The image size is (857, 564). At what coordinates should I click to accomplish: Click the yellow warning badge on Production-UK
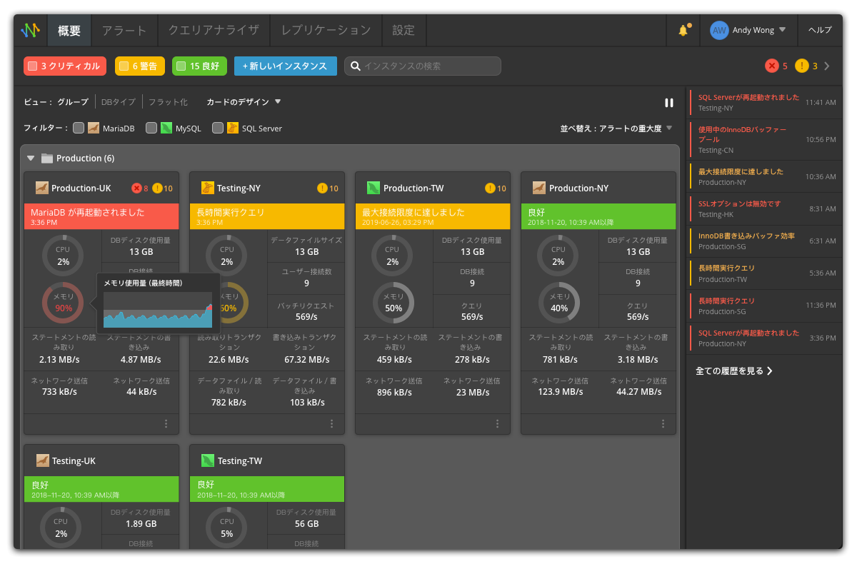(158, 188)
